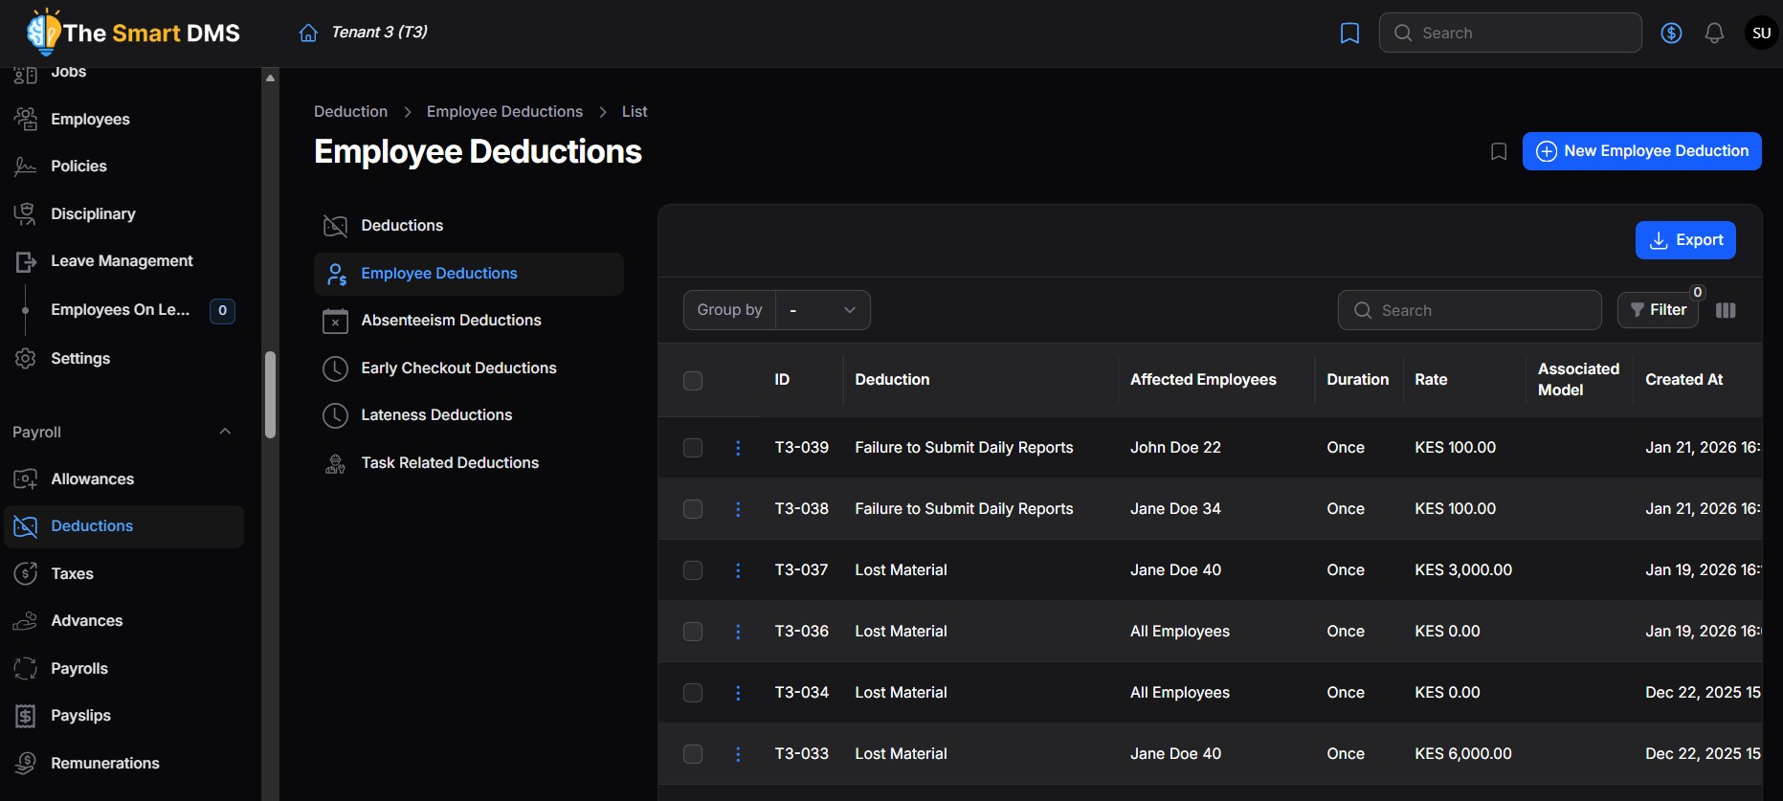Open row actions menu for T3-036
Image resolution: width=1783 pixels, height=801 pixels.
(x=738, y=632)
